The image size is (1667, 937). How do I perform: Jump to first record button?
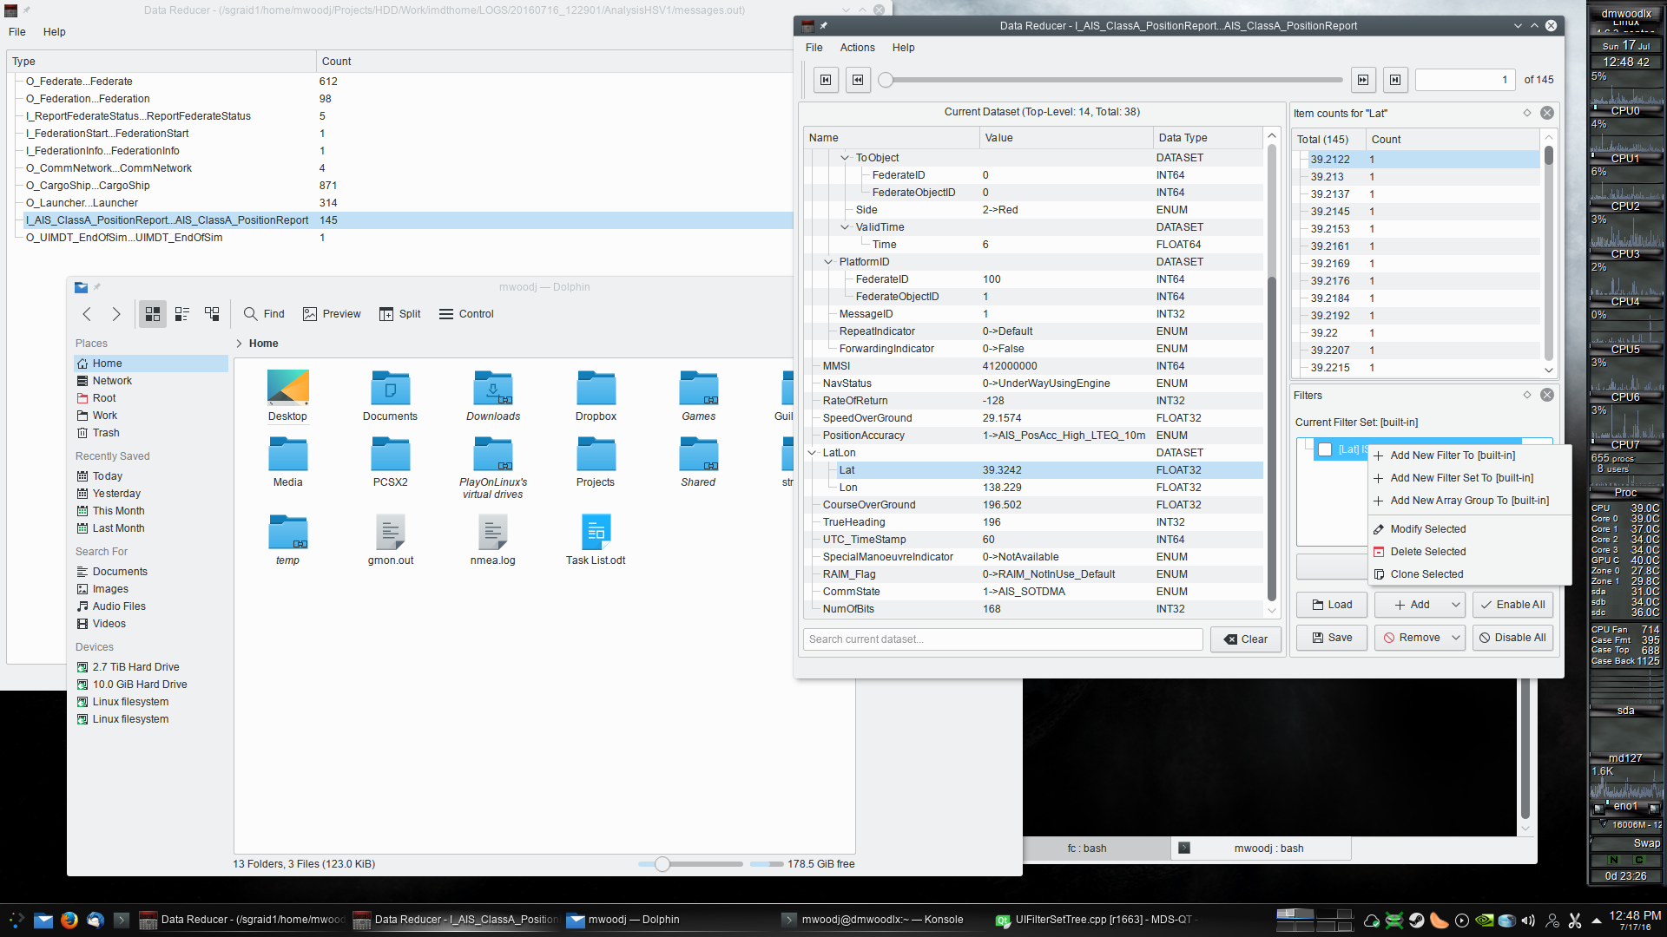(x=826, y=80)
